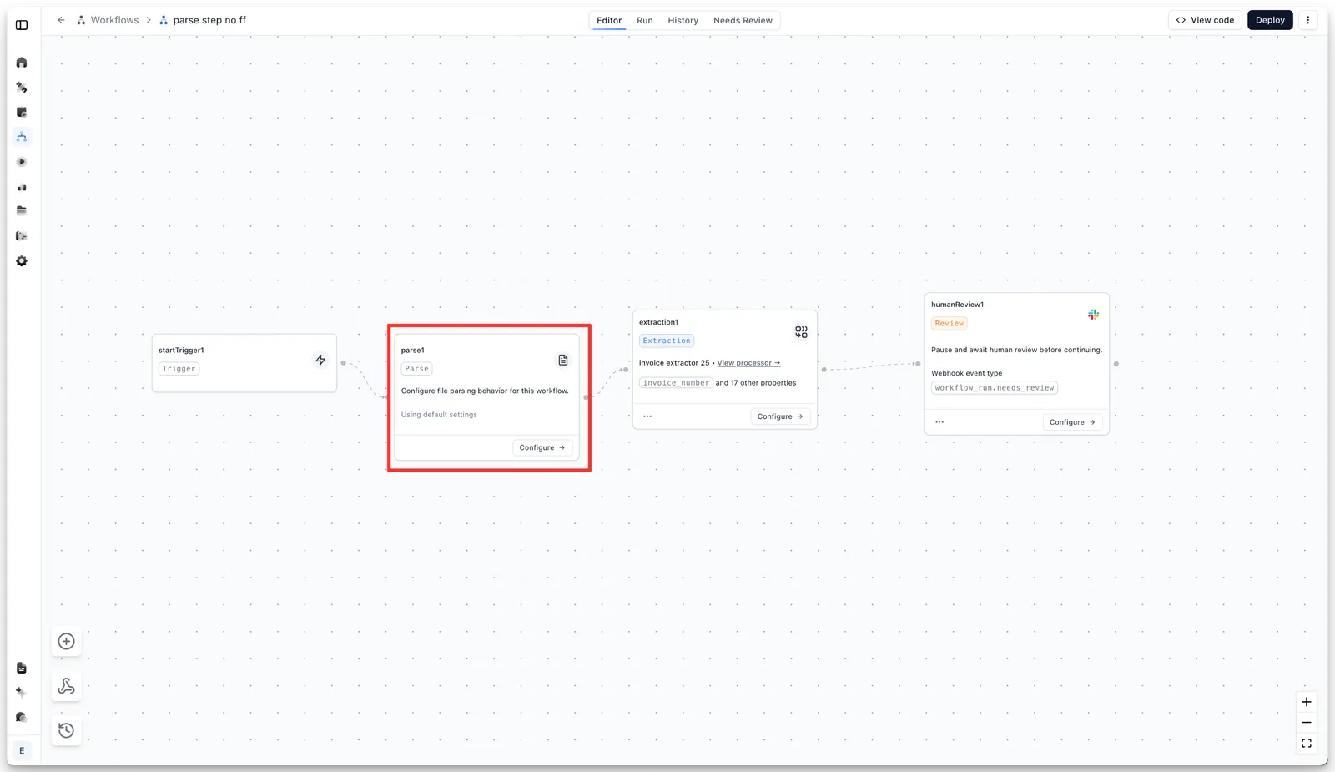Select the parse1 document icon

pyautogui.click(x=563, y=360)
